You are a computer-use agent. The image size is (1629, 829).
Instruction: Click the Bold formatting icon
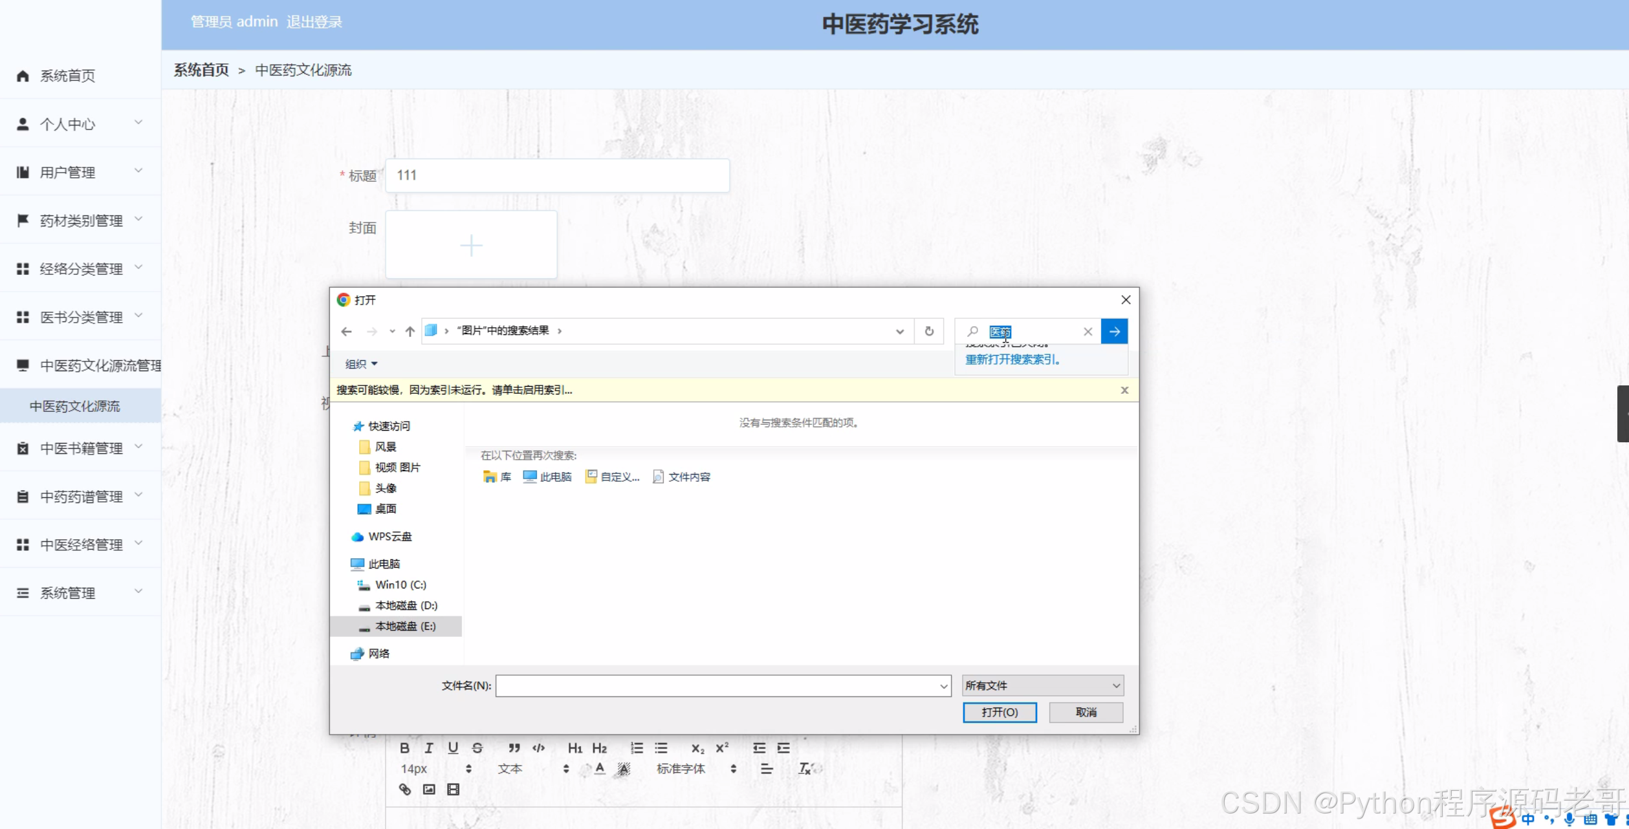coord(404,748)
